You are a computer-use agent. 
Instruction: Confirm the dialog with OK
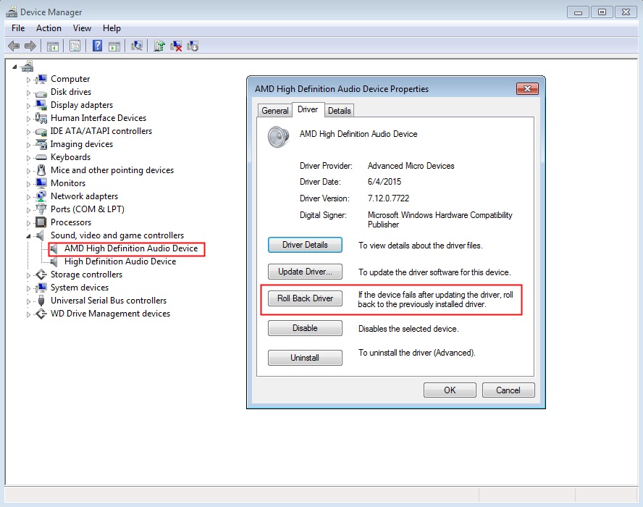(450, 390)
